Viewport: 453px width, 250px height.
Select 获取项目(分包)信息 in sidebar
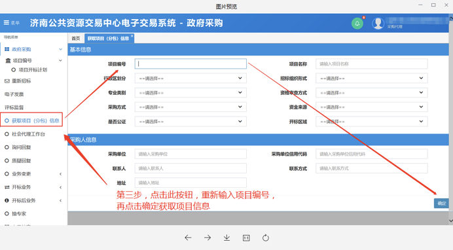pos(32,120)
